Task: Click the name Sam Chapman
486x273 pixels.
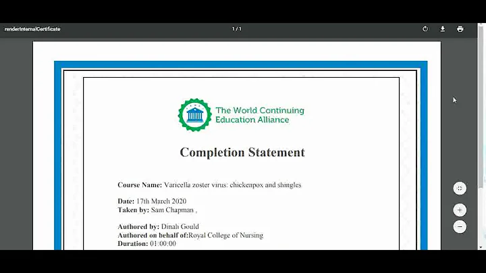Action: point(172,210)
